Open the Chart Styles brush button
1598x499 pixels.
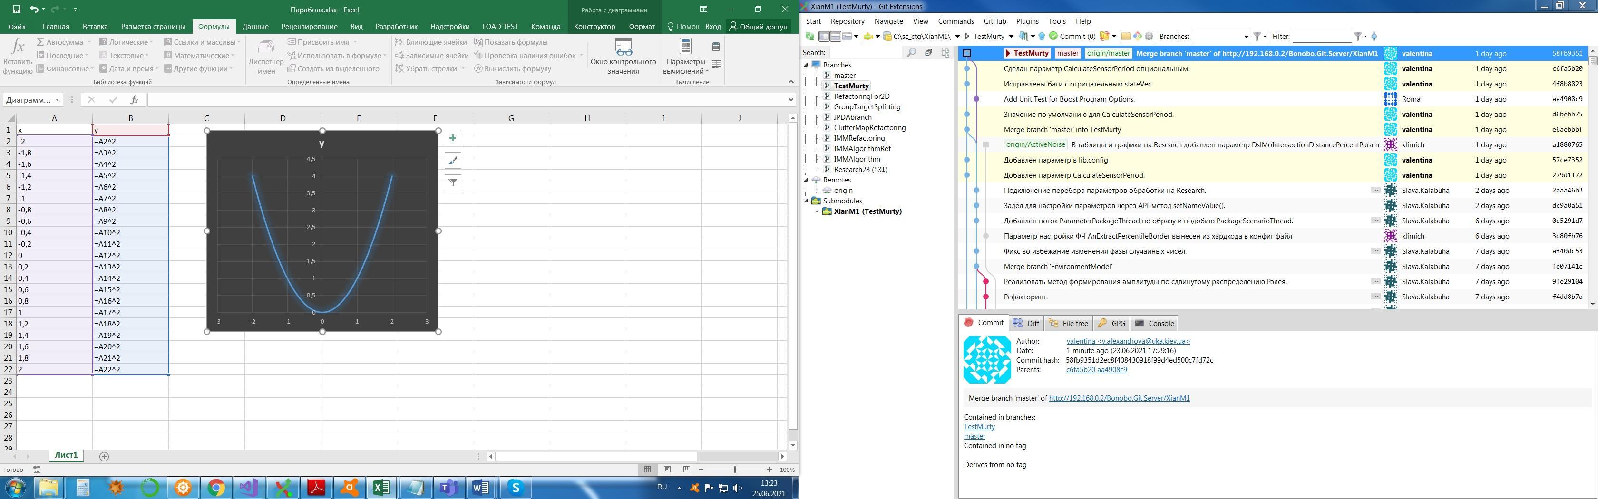[x=453, y=161]
